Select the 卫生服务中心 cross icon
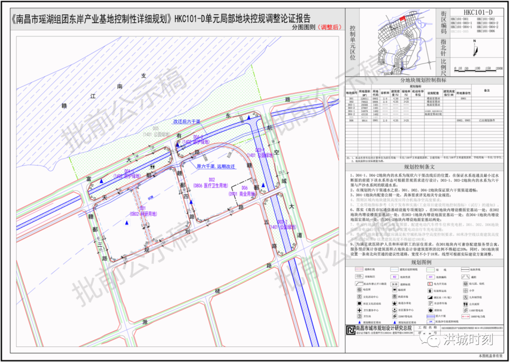 [x=359, y=310]
